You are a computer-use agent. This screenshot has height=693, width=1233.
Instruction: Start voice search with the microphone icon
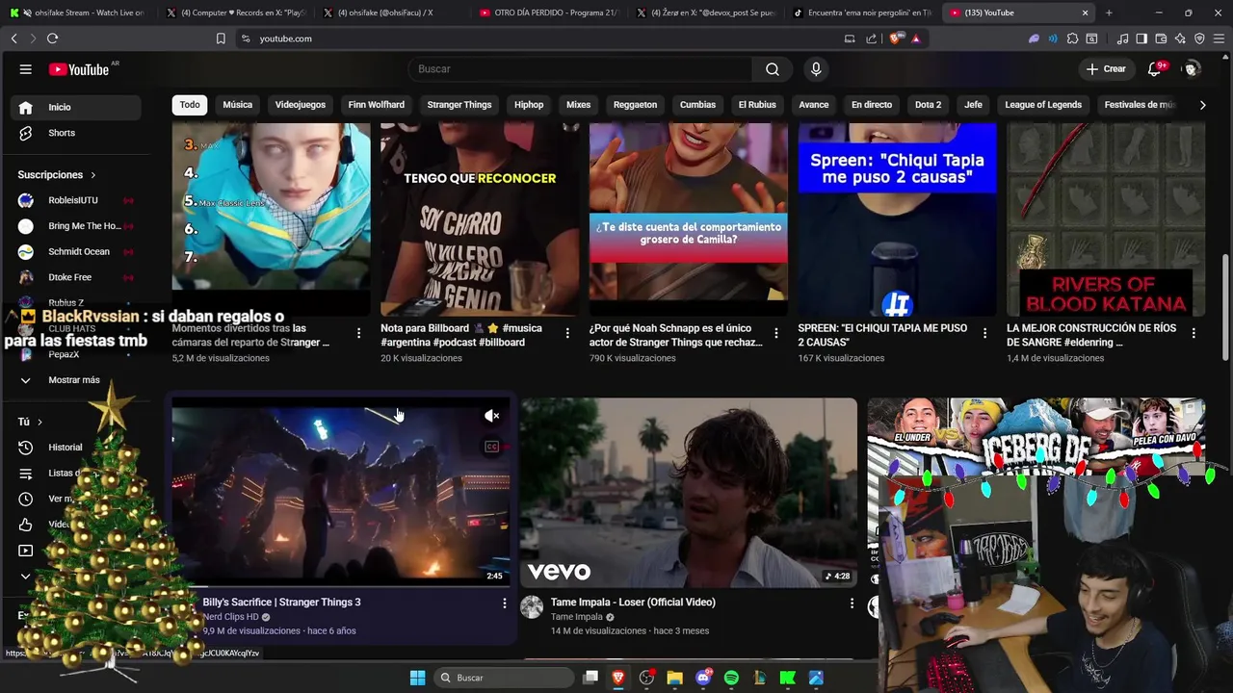tap(816, 69)
